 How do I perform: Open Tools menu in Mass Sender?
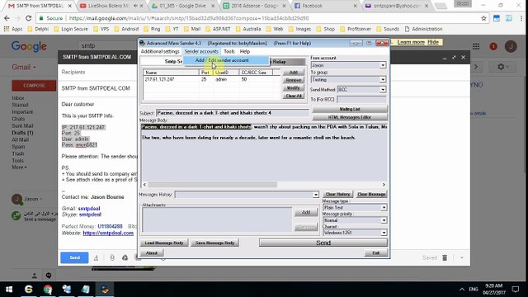[x=229, y=51]
